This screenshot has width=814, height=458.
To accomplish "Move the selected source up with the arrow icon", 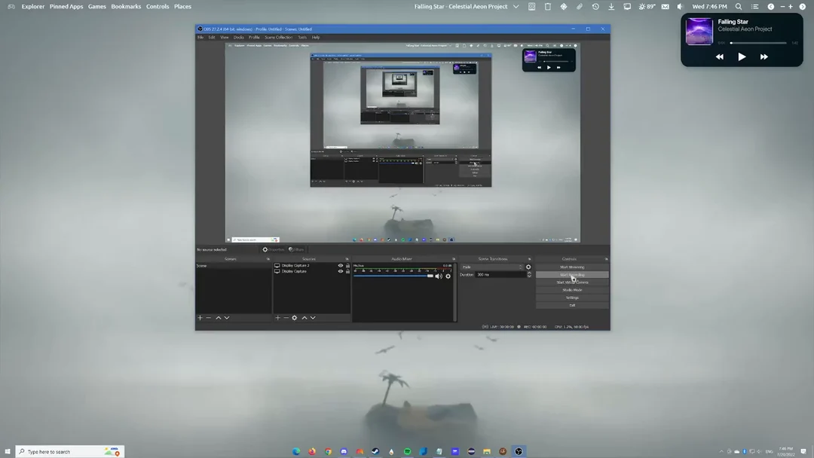I will click(x=304, y=318).
